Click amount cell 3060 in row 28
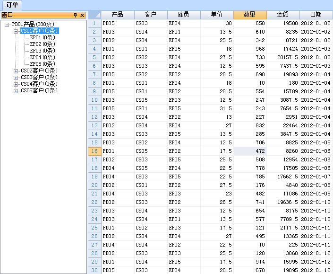 tap(283, 253)
